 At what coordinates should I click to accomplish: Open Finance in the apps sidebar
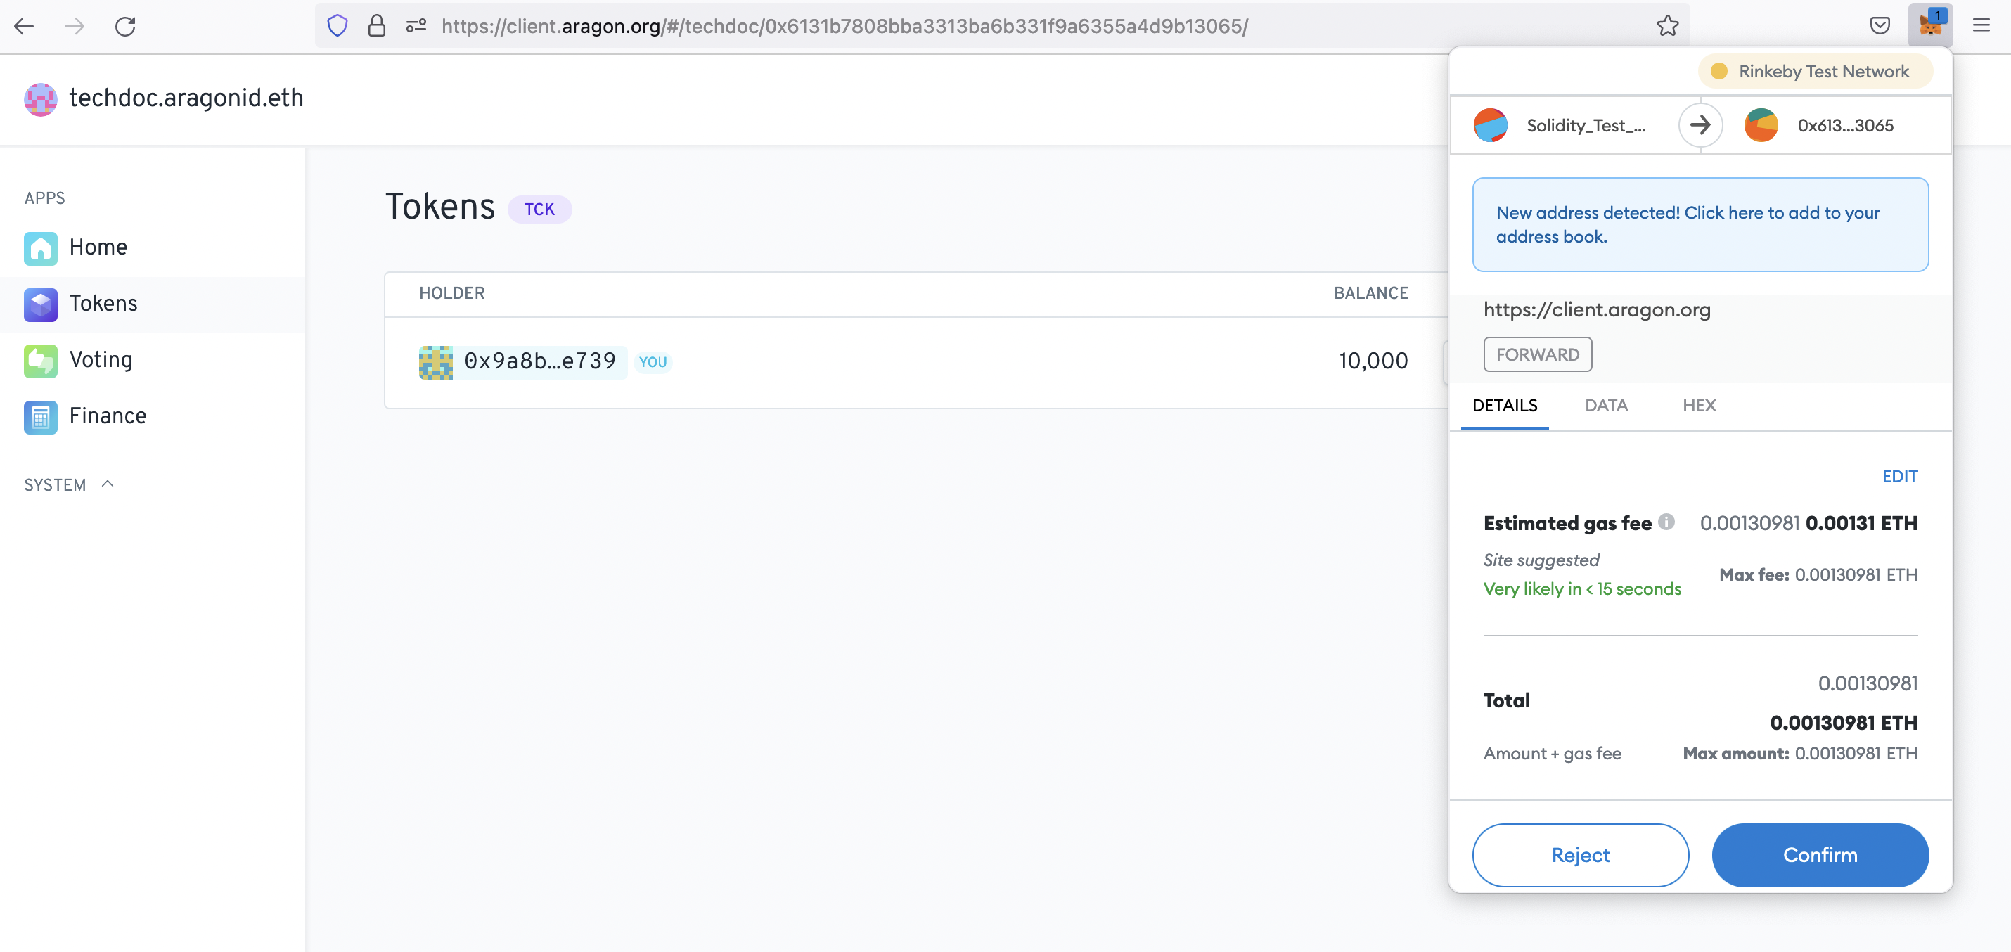pos(153,417)
